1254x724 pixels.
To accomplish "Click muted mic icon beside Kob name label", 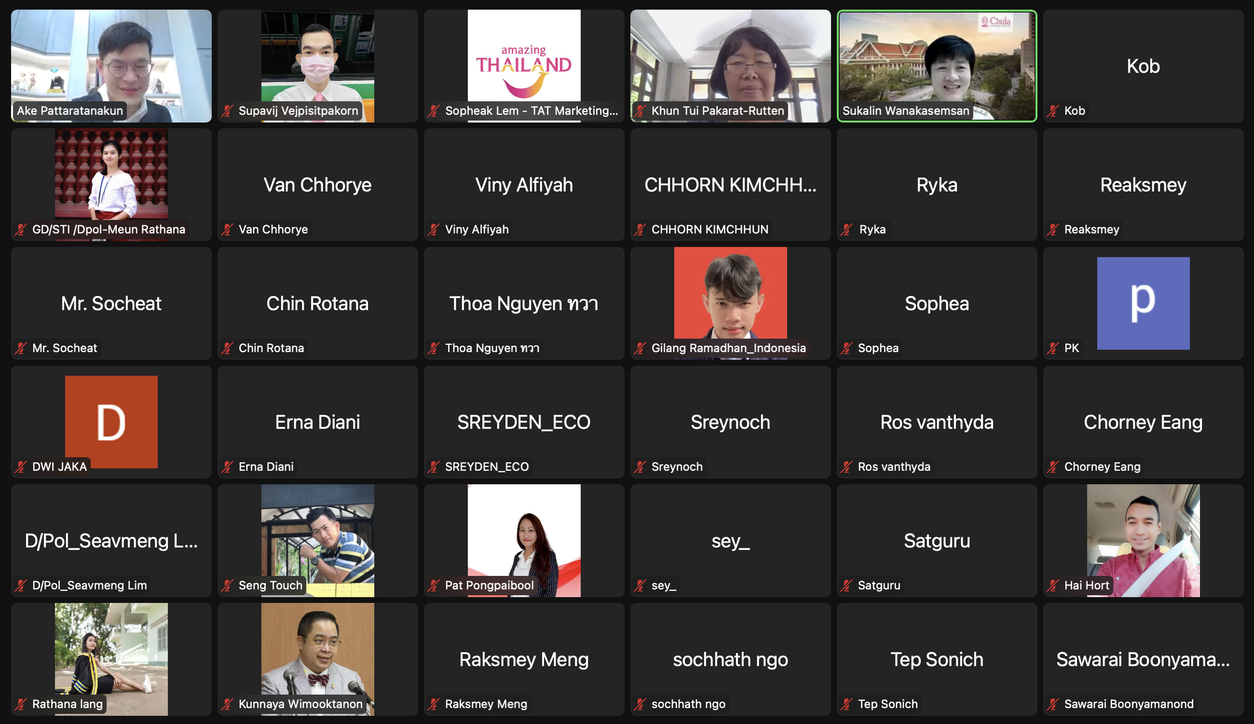I will click(x=1052, y=111).
